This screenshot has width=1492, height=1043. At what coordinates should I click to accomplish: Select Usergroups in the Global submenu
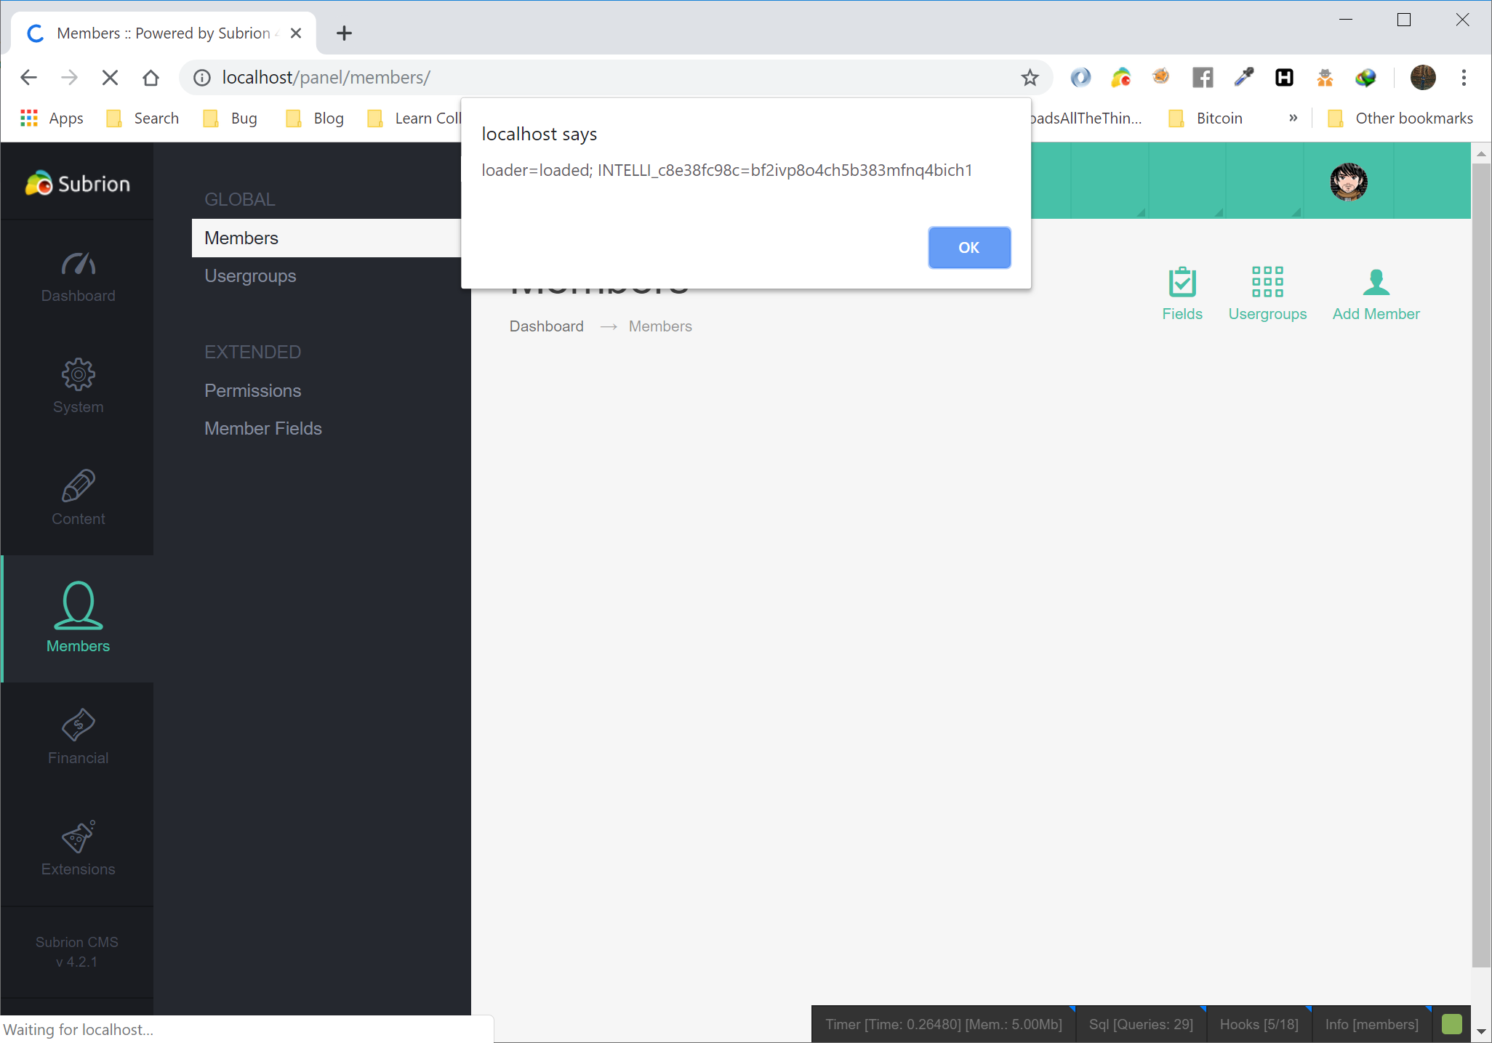click(x=250, y=276)
